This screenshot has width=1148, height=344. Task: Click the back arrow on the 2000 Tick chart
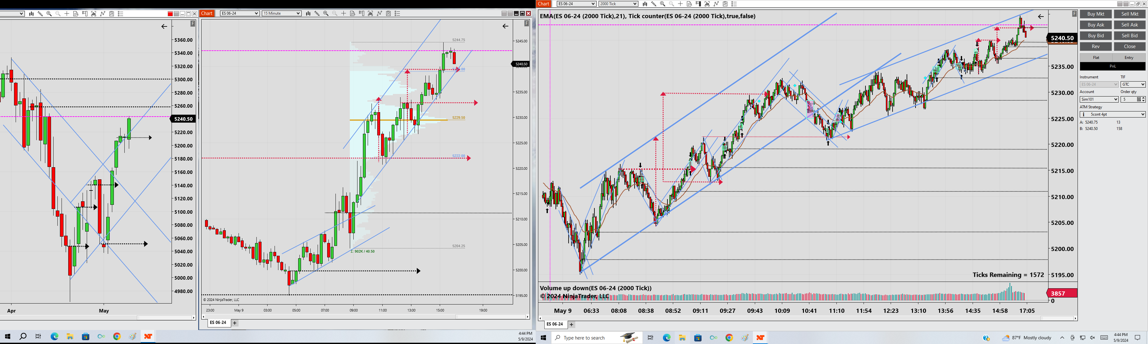1041,17
